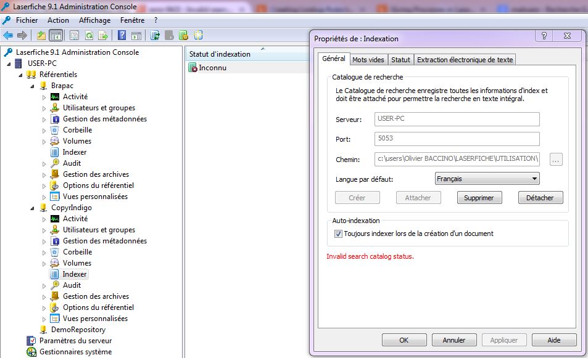Click the Export list toolbar icon
Viewport: 588px width, 358px height.
[x=103, y=36]
